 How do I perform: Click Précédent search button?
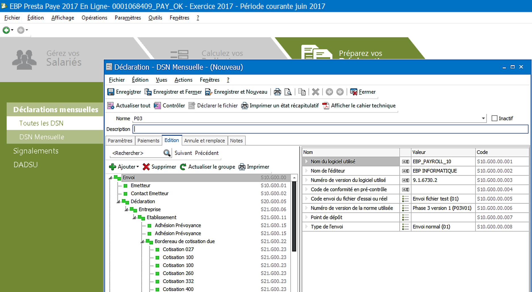coord(207,153)
